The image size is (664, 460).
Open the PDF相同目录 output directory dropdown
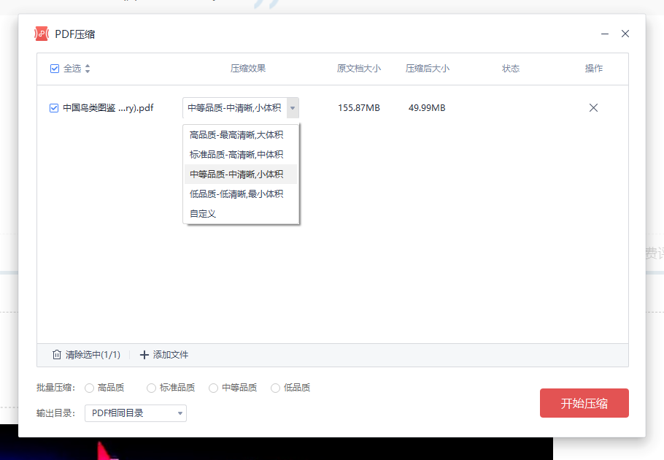135,413
